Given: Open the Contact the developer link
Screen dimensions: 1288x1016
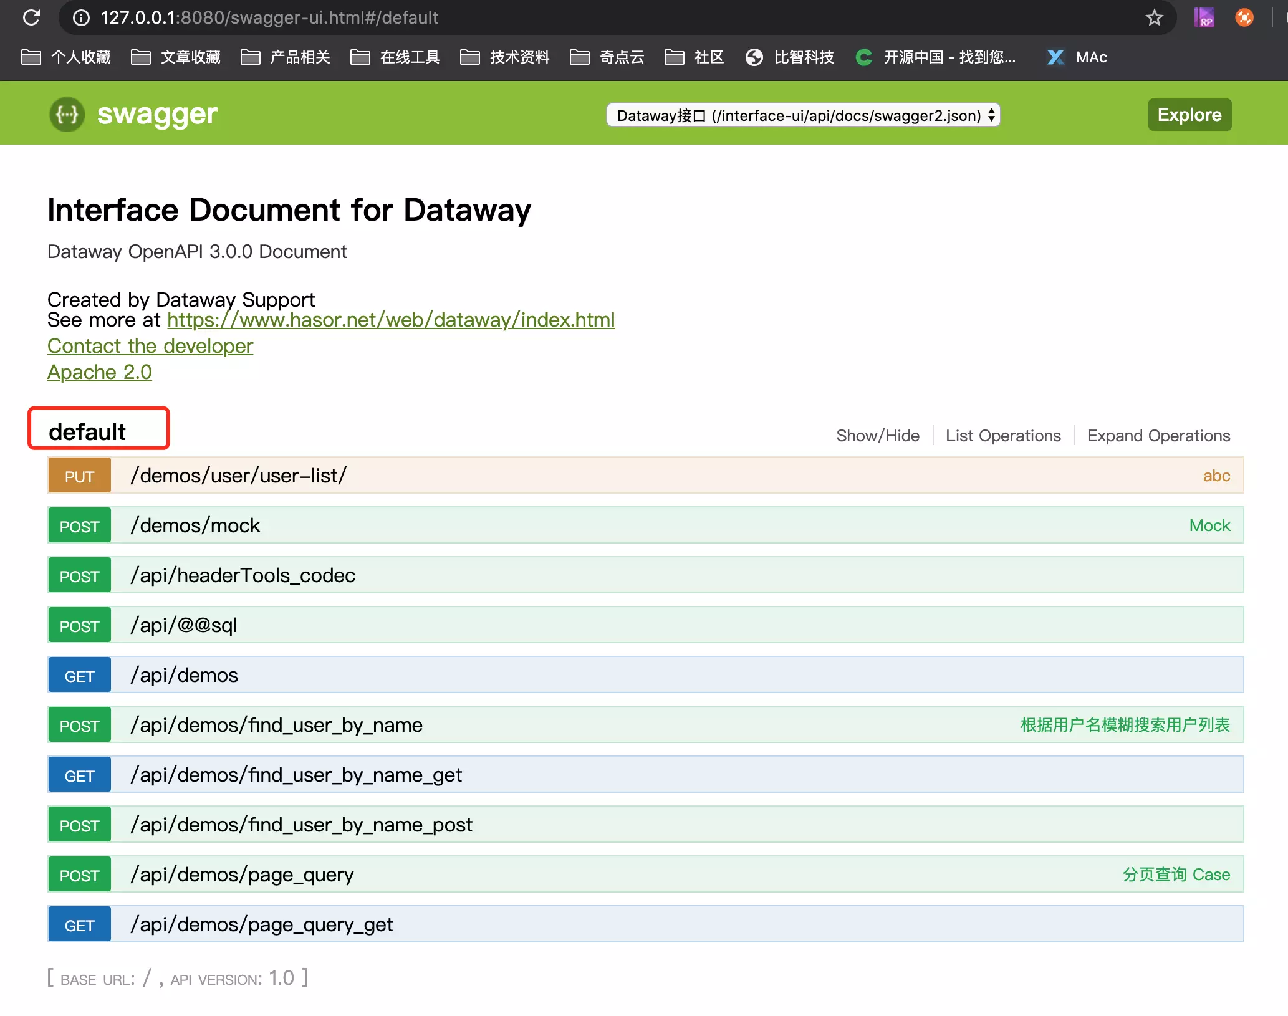Looking at the screenshot, I should pyautogui.click(x=150, y=346).
